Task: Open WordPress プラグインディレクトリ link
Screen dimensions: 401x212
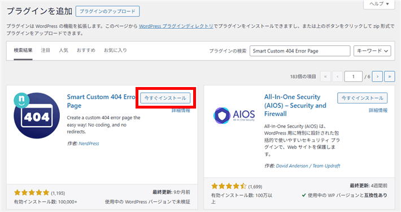Action: tap(176, 26)
